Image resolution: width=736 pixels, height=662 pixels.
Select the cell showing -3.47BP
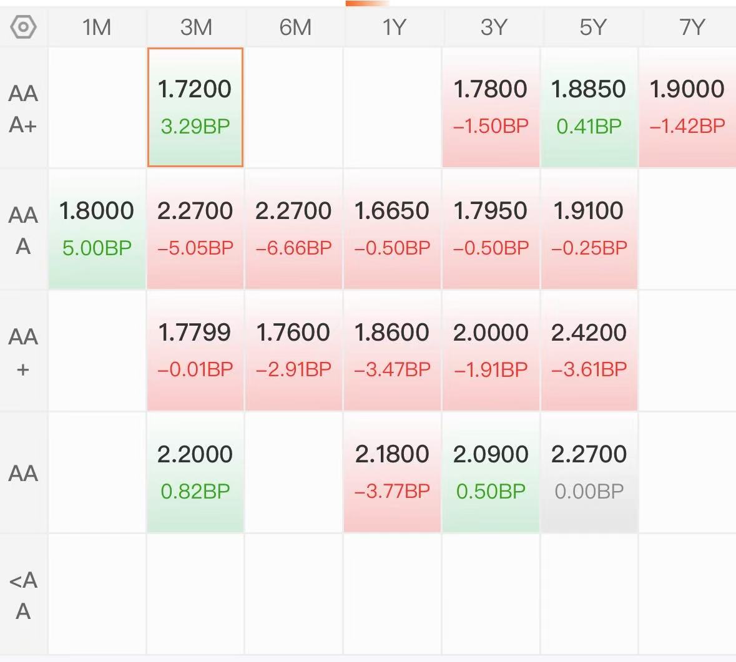[x=392, y=351]
